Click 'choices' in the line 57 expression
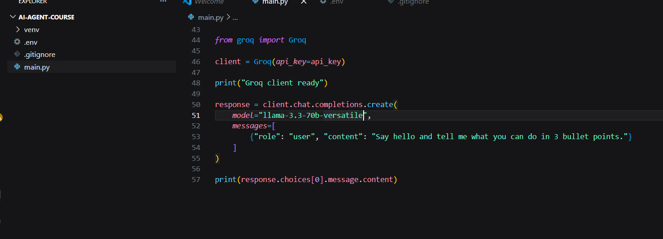663x239 pixels. [x=295, y=180]
